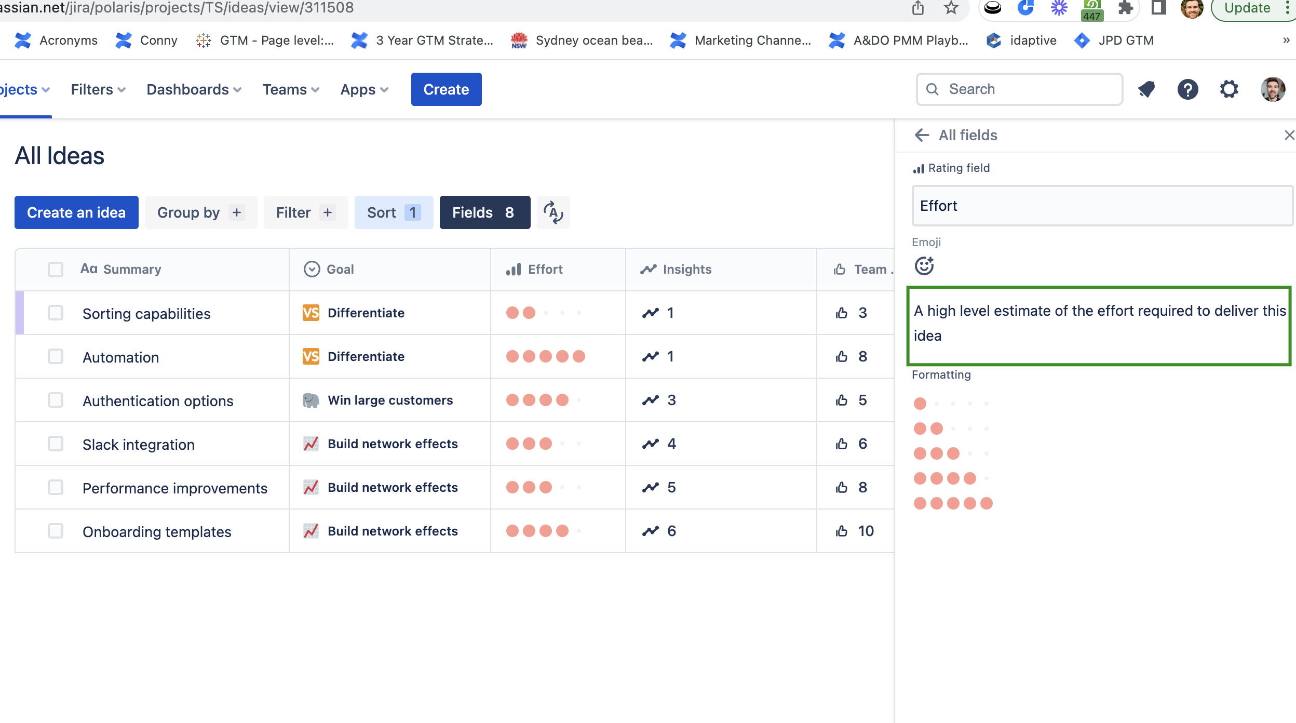Viewport: 1296px width, 723px height.
Task: Expand the Teams dropdown menu
Action: tap(291, 89)
